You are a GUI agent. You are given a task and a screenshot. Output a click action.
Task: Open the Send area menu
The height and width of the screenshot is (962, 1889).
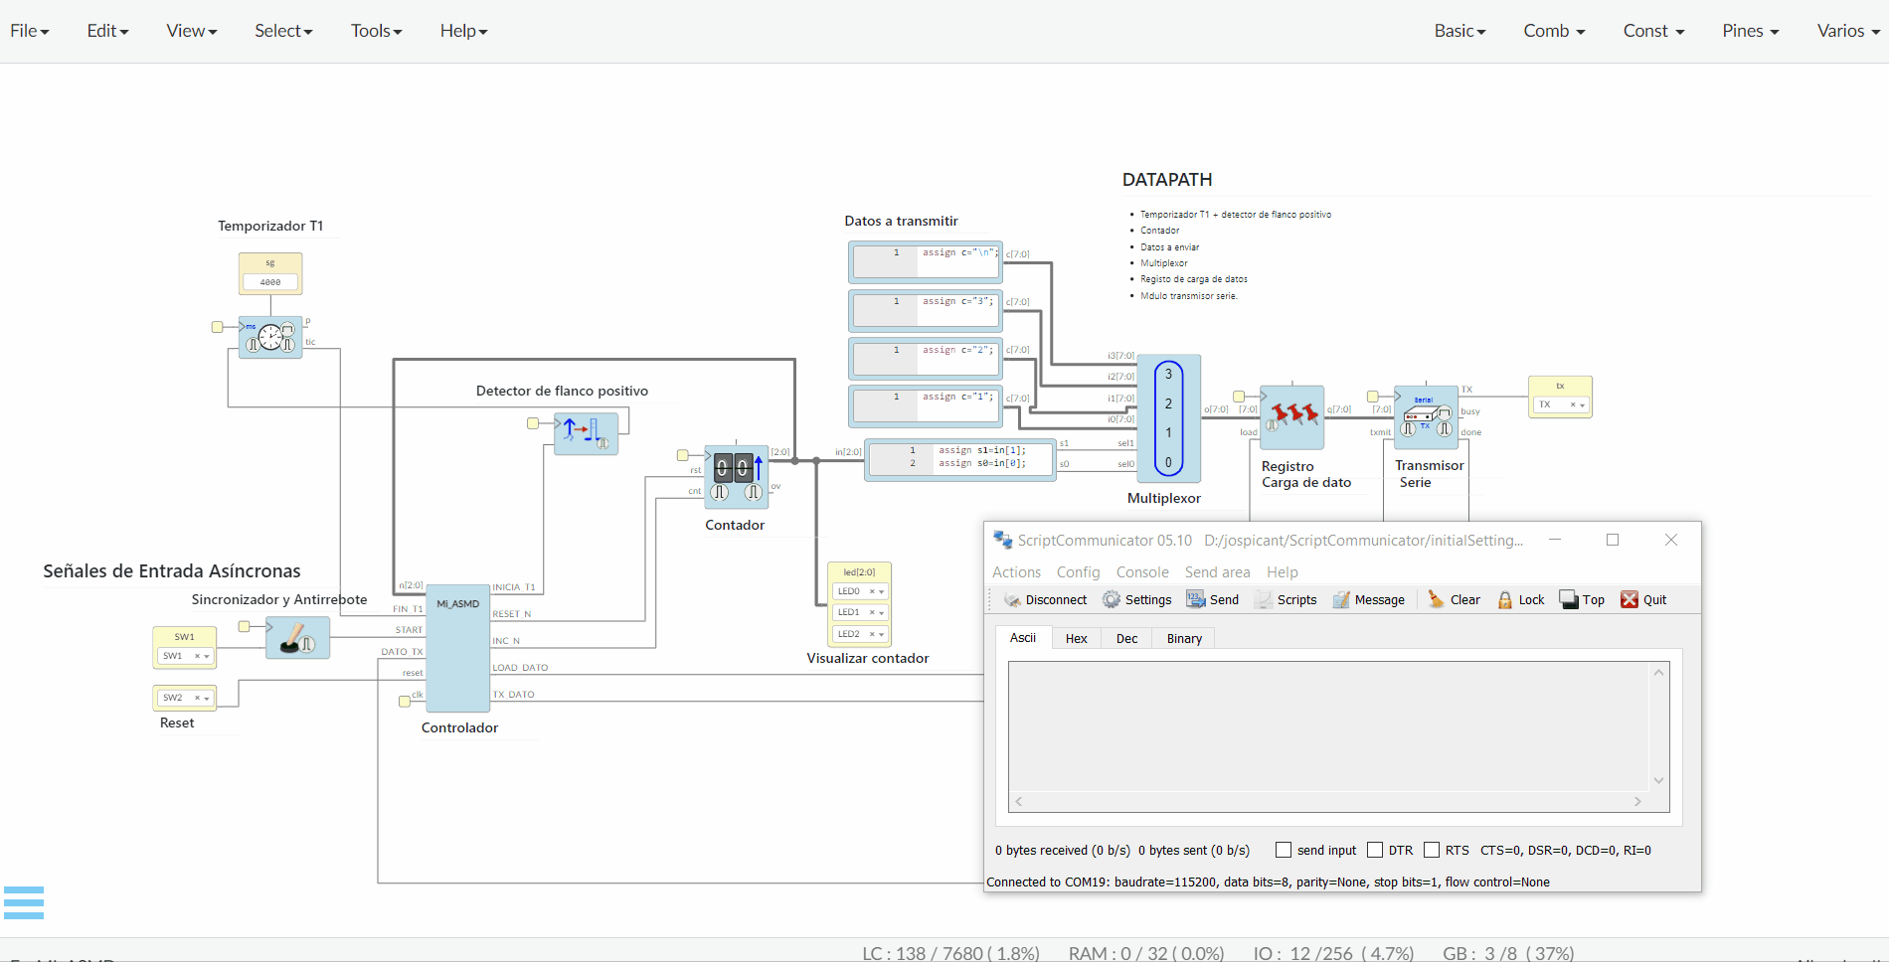pos(1217,572)
